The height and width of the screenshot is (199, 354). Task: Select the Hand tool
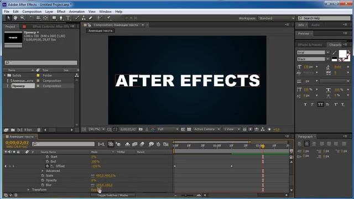[15, 18]
